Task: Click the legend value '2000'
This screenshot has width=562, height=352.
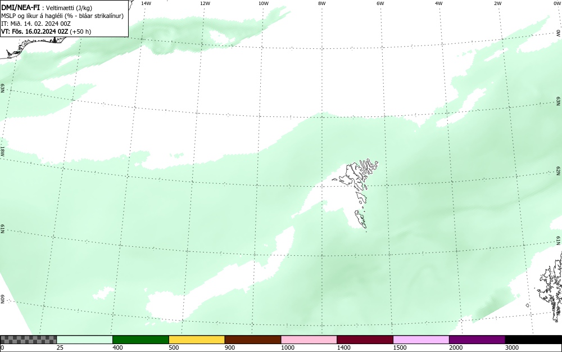Action: point(456,348)
